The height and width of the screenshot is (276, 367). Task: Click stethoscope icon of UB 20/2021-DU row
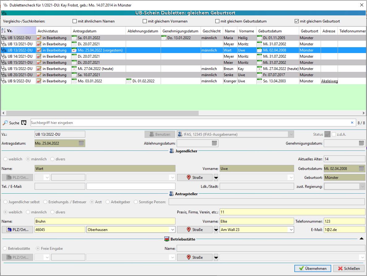(x=4, y=75)
